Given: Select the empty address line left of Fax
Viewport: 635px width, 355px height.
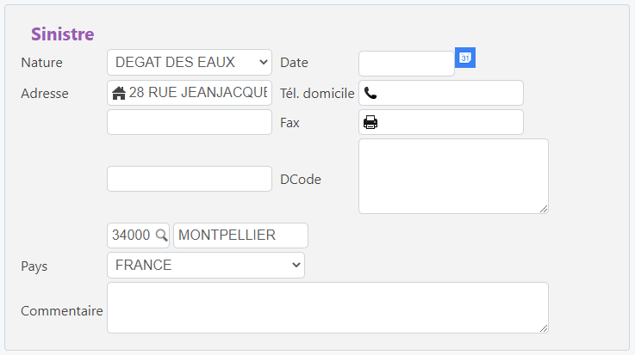Looking at the screenshot, I should [x=190, y=122].
